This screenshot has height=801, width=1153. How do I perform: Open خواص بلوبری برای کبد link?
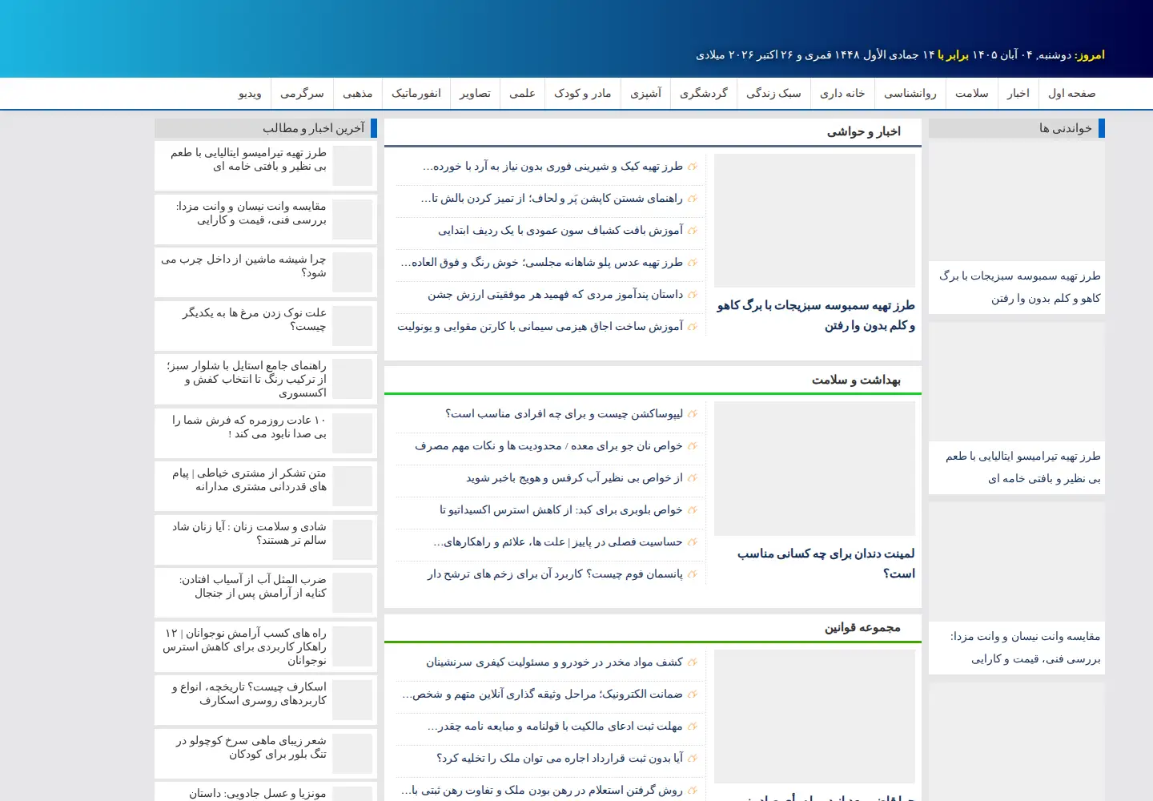click(x=560, y=510)
